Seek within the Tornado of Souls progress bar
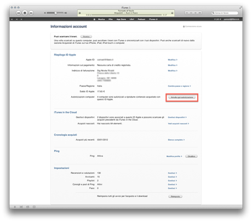Image resolution: width=252 pixels, height=222 pixels. [x=126, y=15]
